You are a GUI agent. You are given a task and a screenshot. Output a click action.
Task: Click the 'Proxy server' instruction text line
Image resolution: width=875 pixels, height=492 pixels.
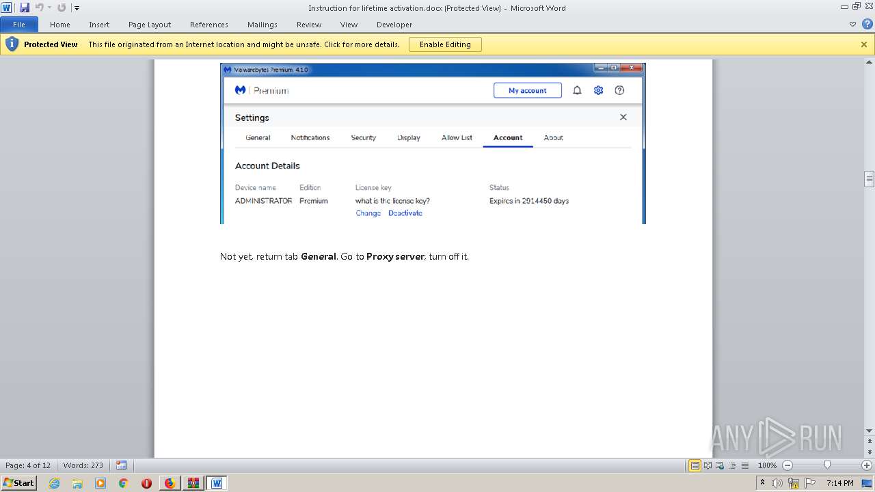click(x=345, y=257)
